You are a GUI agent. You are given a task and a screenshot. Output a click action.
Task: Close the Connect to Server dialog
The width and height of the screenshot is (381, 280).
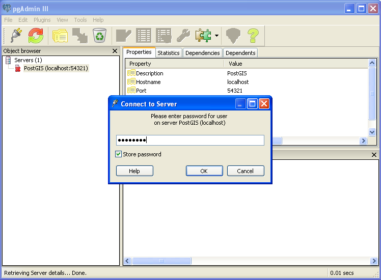(264, 104)
